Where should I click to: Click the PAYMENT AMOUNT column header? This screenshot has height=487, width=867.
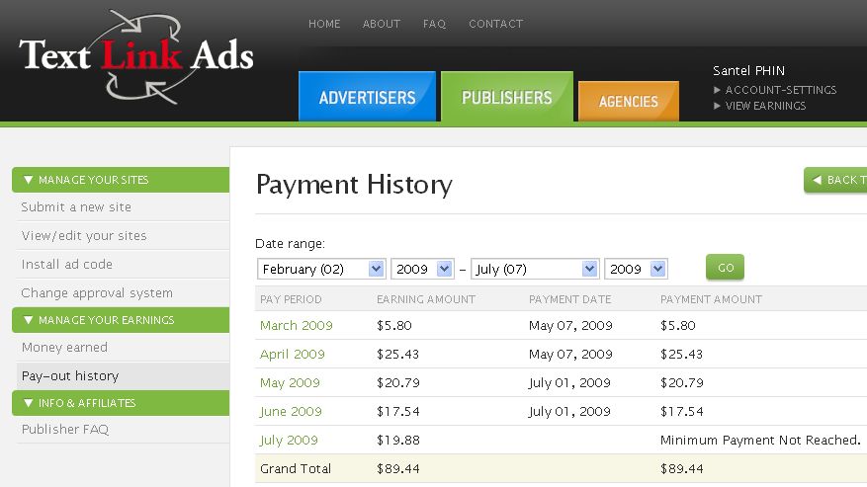(x=711, y=299)
